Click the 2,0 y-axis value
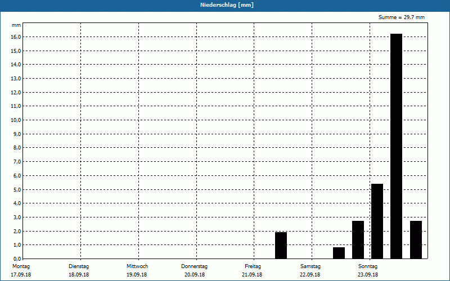The height and width of the screenshot is (281, 450). point(17,231)
